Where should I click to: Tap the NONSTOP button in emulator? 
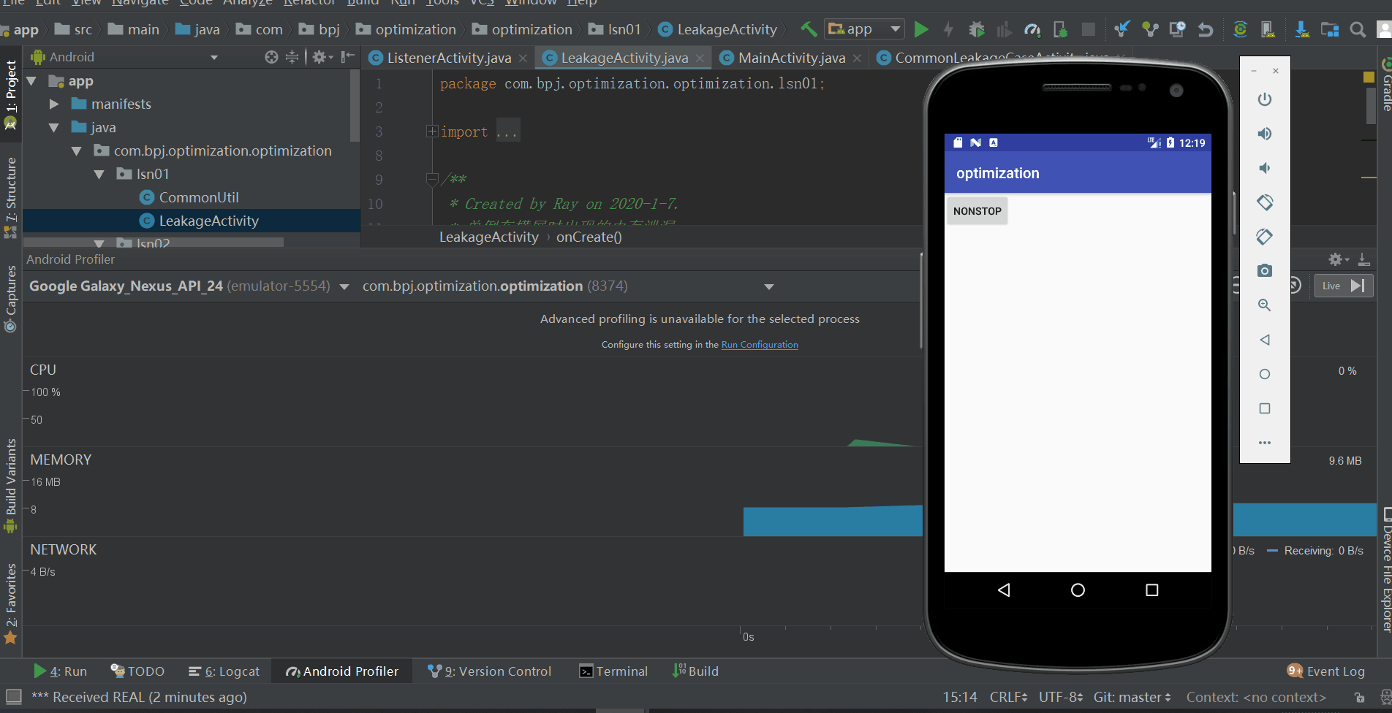point(977,211)
